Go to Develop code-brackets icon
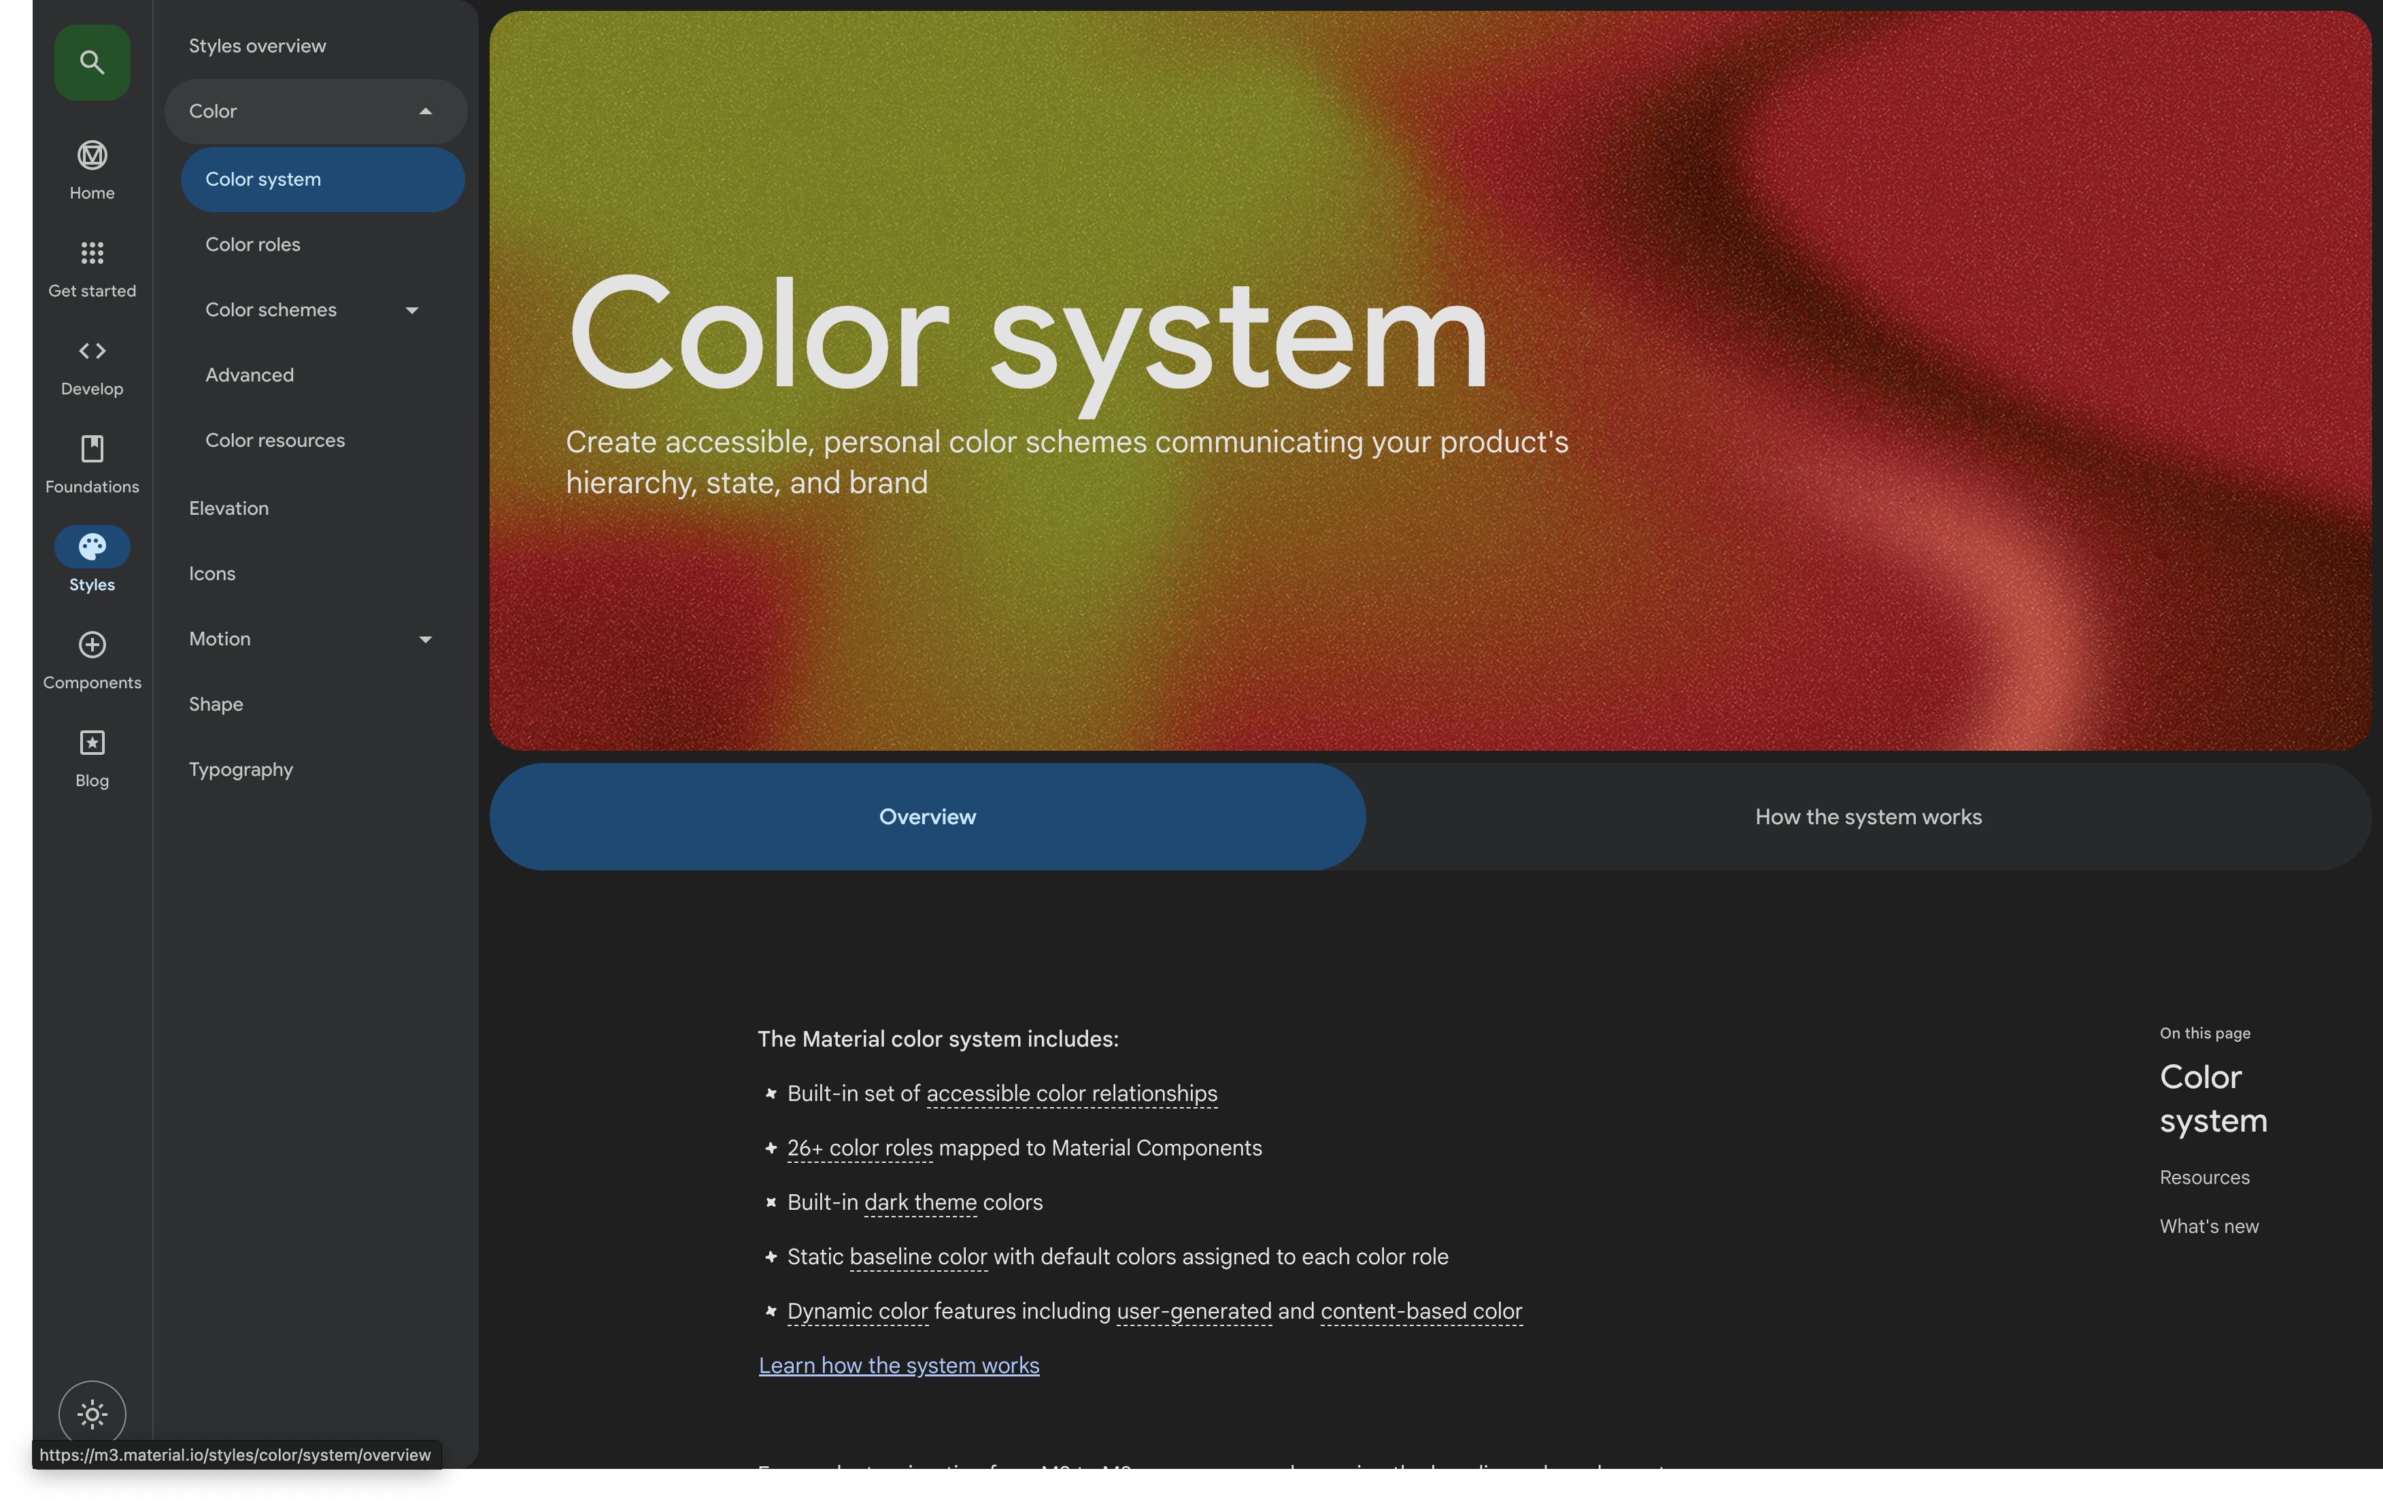Screen dimensions: 2383x1507 click(x=92, y=352)
